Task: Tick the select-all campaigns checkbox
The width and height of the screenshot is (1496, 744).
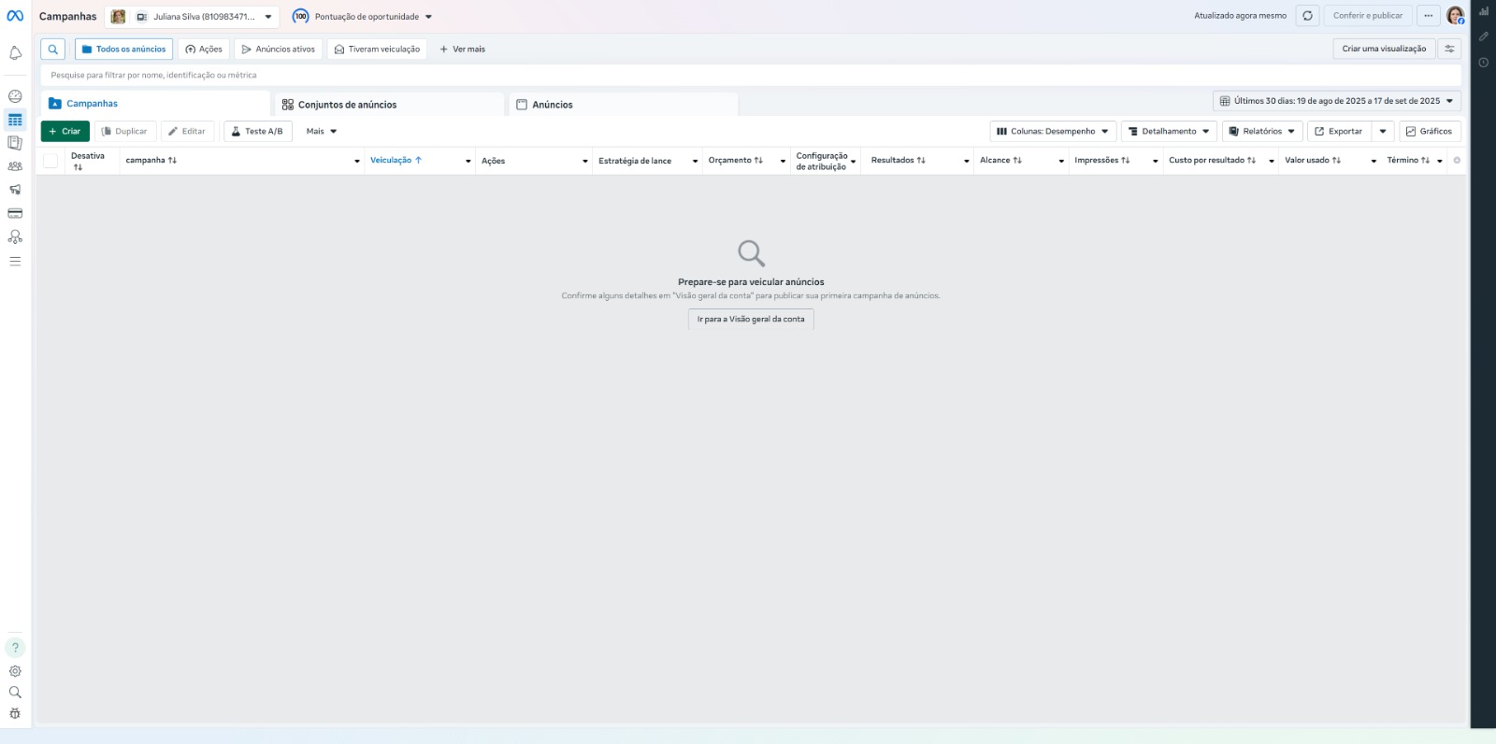Action: pos(50,161)
